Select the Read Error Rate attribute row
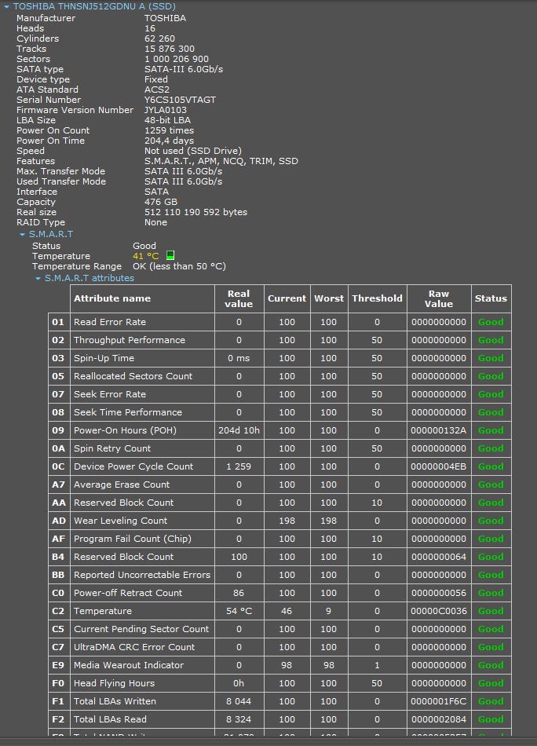 pyautogui.click(x=110, y=322)
